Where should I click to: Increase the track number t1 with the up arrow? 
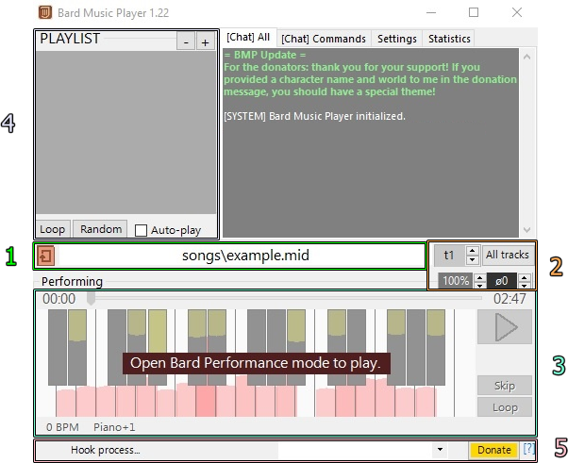[x=472, y=251]
